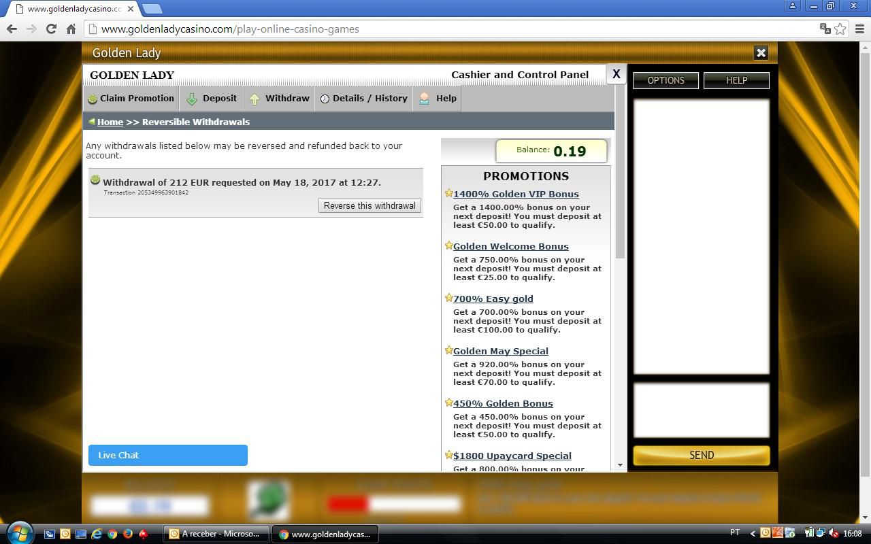Click the chat message input box above SEND
The width and height of the screenshot is (871, 544).
(702, 410)
